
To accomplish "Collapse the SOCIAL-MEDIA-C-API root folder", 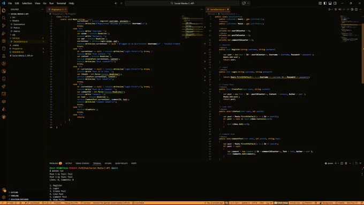I will click(x=19, y=14).
